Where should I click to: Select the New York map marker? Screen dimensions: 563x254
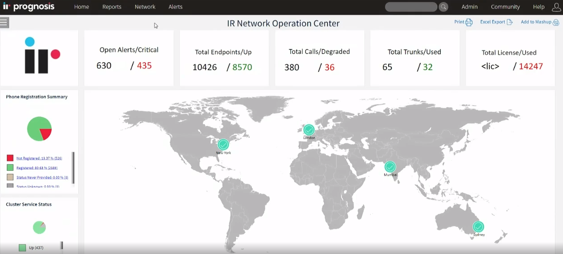[x=223, y=145]
